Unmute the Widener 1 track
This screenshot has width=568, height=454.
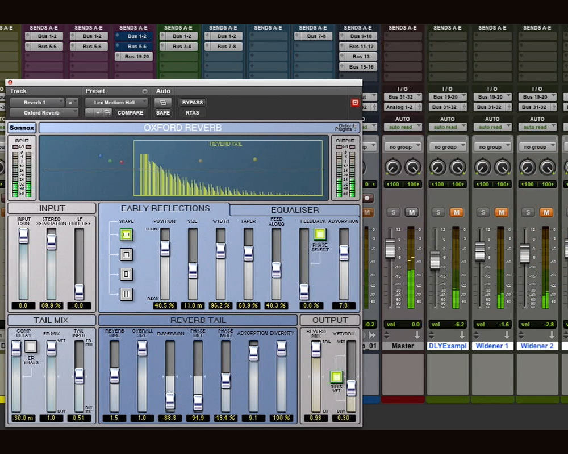click(501, 212)
